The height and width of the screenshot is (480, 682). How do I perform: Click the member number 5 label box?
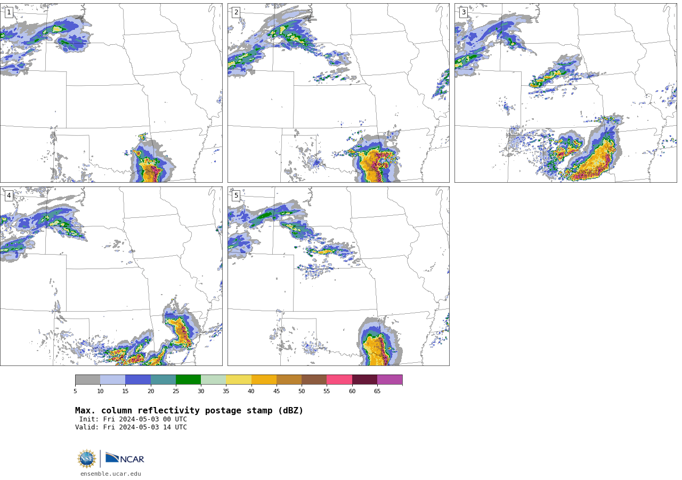coord(236,196)
